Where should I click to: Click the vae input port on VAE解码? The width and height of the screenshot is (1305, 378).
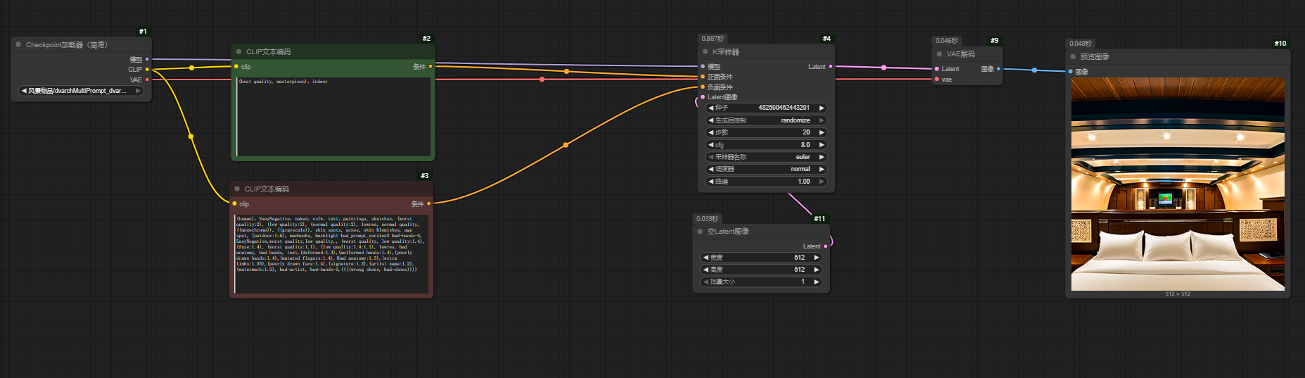coord(936,80)
